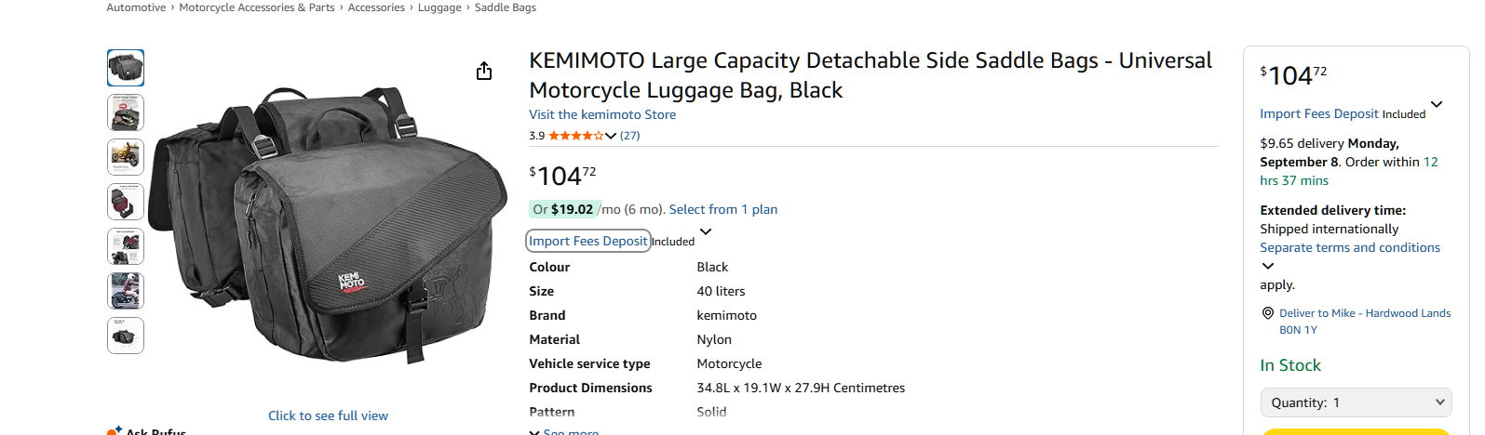Viewport: 1485px width, 435px height.
Task: Visit the kemimoto Store link
Action: tap(602, 114)
